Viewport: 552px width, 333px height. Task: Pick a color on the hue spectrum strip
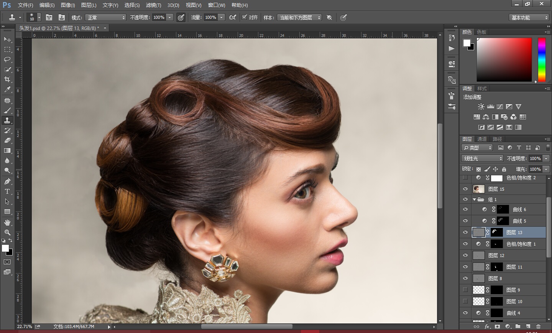point(542,59)
